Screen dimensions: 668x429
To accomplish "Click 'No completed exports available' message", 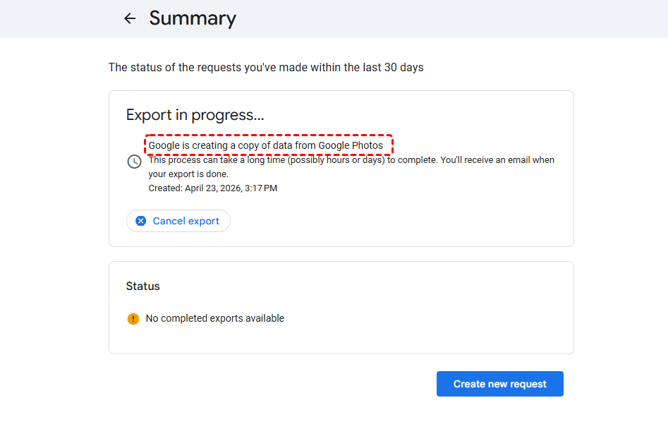I will 214,319.
